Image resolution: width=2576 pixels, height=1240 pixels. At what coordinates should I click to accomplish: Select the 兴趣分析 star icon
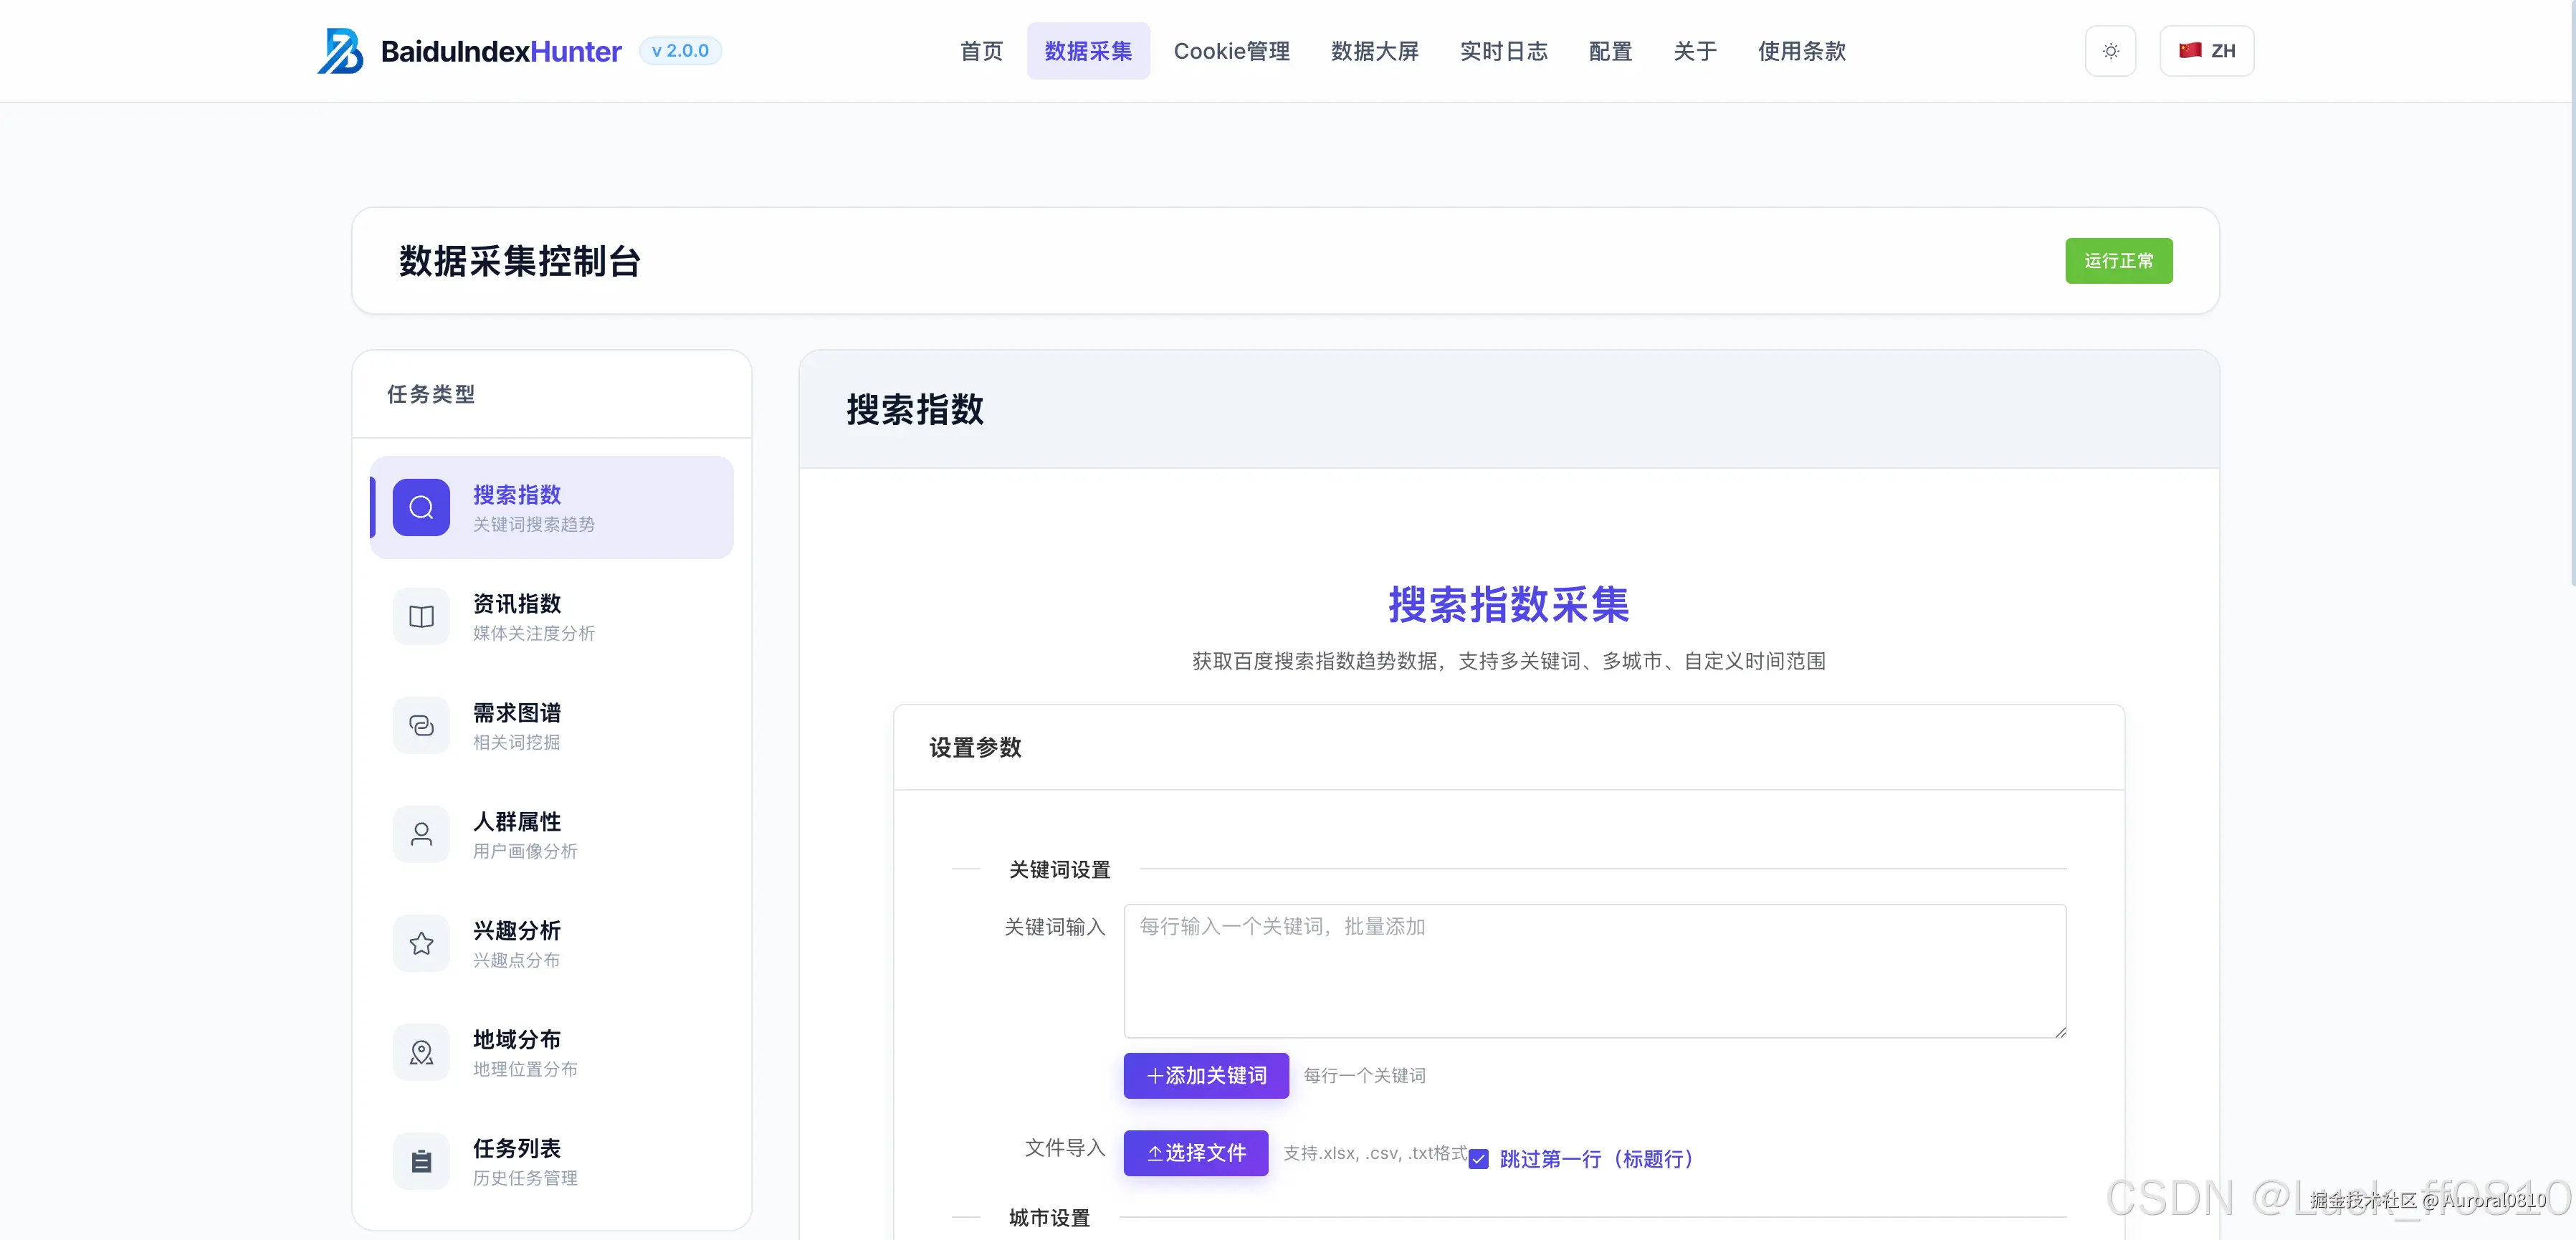click(421, 943)
